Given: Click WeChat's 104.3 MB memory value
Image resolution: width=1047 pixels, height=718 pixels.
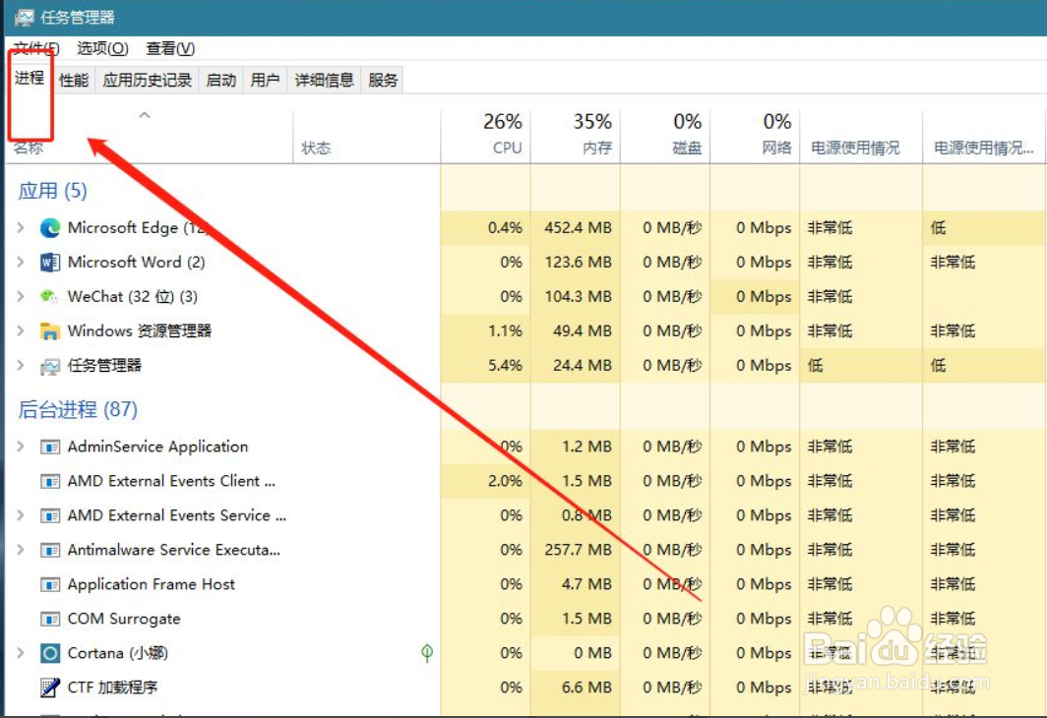Looking at the screenshot, I should [x=578, y=297].
